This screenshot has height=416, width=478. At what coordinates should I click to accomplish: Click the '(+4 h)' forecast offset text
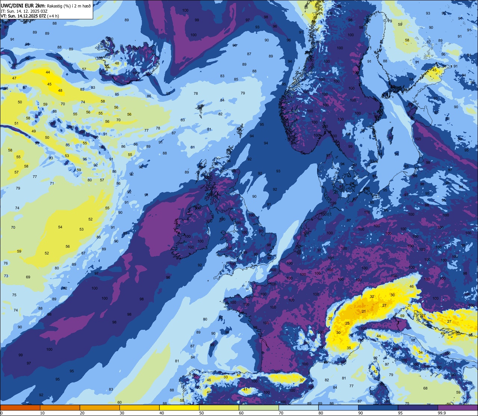click(x=53, y=16)
